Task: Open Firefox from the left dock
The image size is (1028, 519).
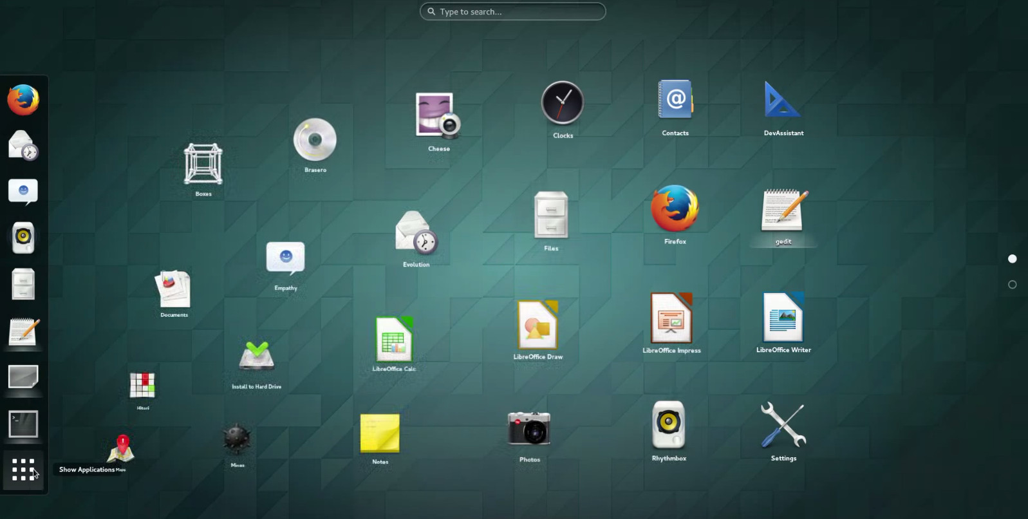Action: point(23,100)
